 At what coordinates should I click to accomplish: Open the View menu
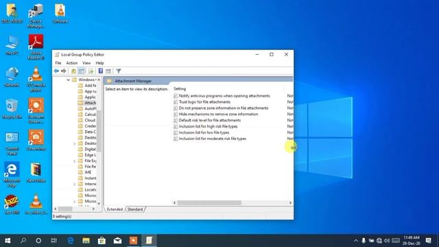pos(86,63)
